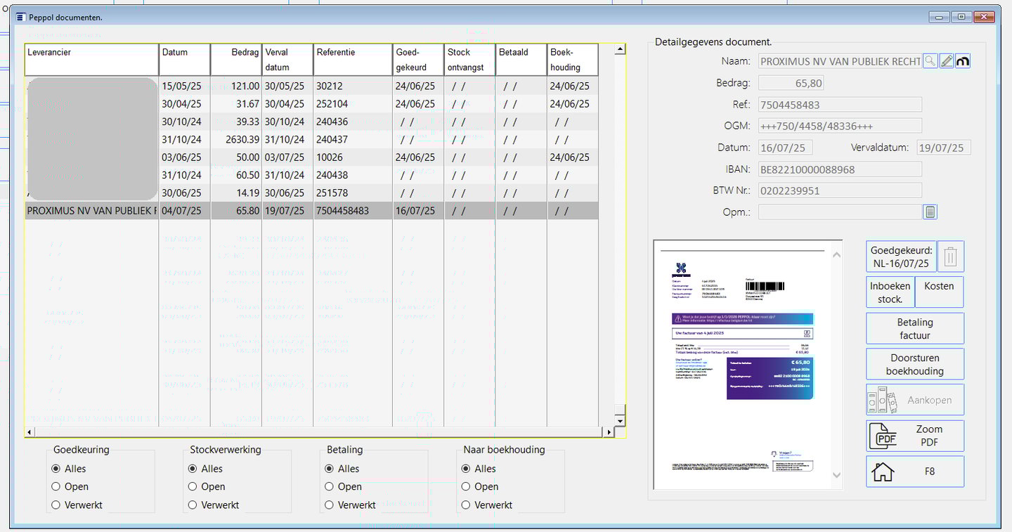Click amount cell 2630.39

pyautogui.click(x=236, y=139)
